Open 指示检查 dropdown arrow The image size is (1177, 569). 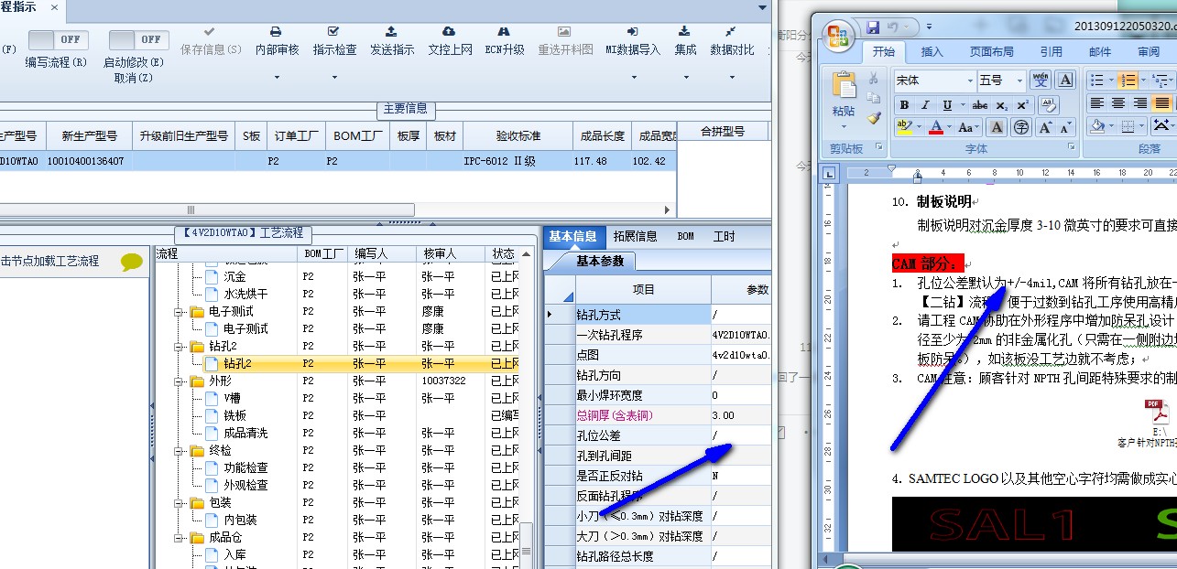[334, 78]
